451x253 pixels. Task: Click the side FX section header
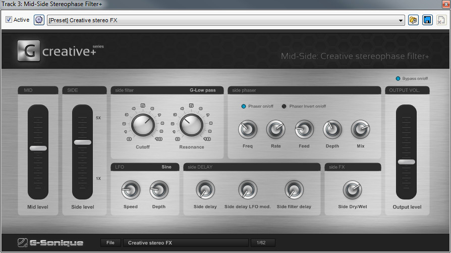click(353, 167)
